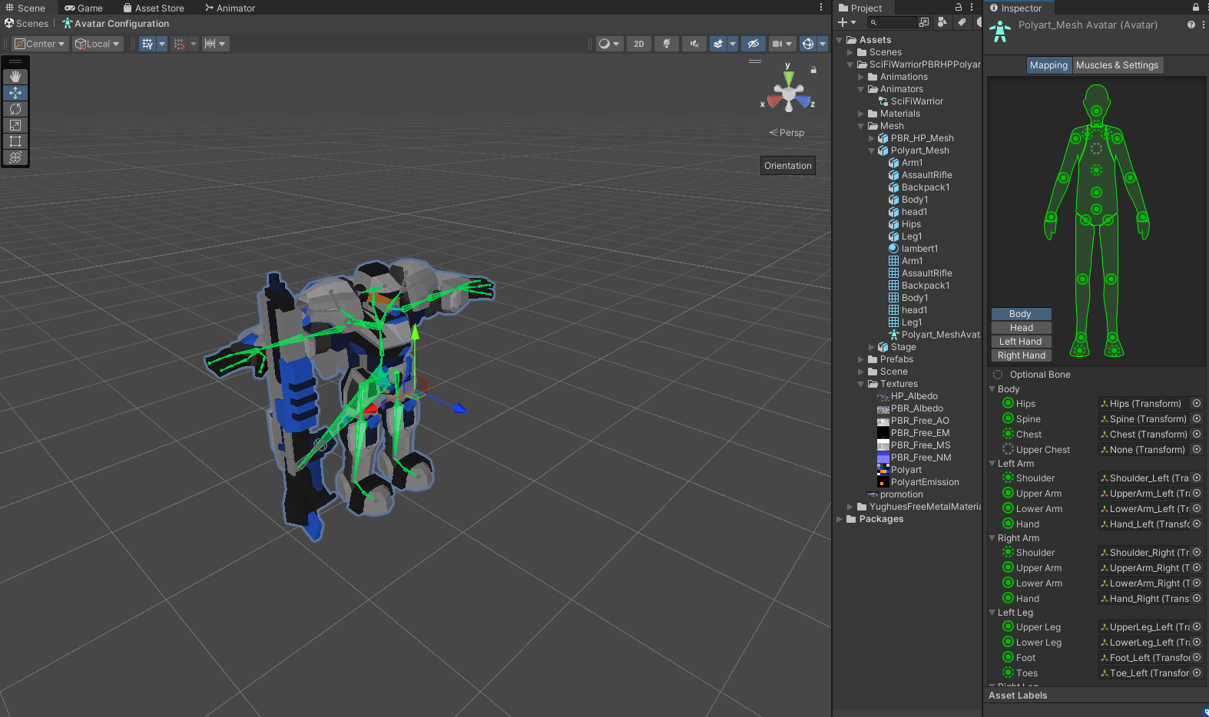The image size is (1209, 717).
Task: Click the scene gizmo lock icon
Action: [813, 70]
